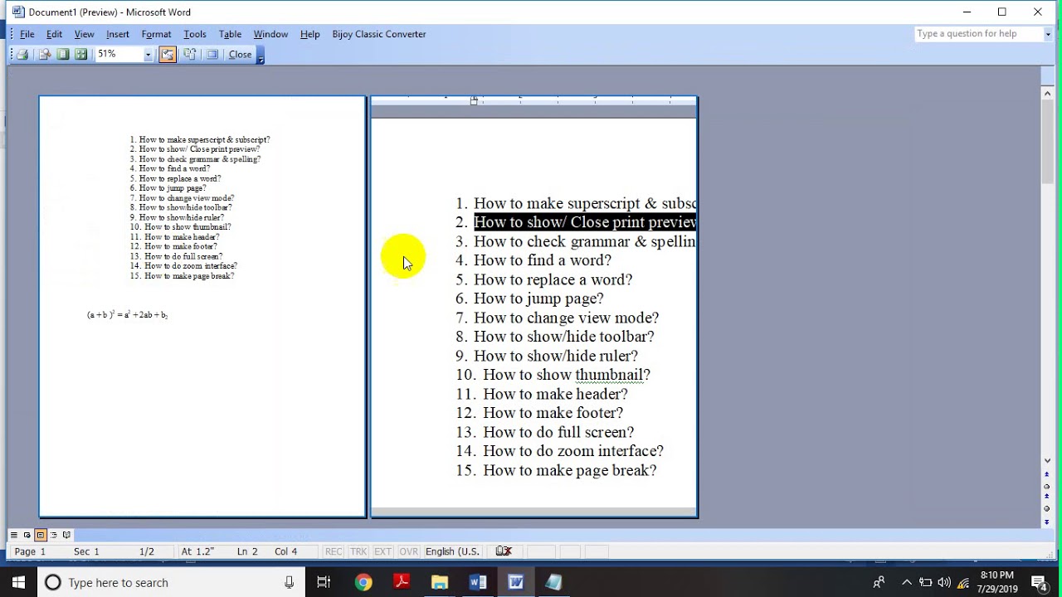Open the 51% zoom dropdown
This screenshot has width=1062, height=597.
(148, 55)
